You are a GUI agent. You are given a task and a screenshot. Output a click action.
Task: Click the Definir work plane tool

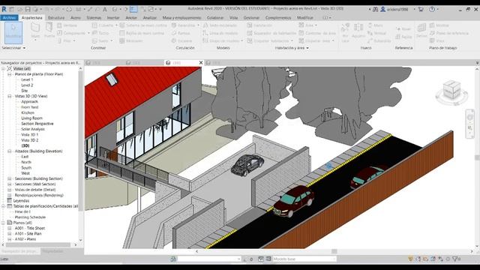point(421,31)
